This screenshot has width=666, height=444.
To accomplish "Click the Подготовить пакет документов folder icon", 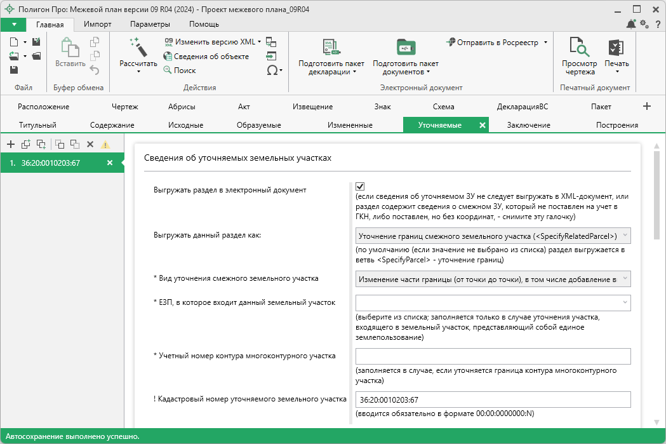I will tap(405, 48).
